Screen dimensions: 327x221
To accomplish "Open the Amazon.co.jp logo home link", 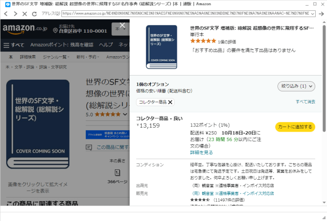I will [25, 29].
